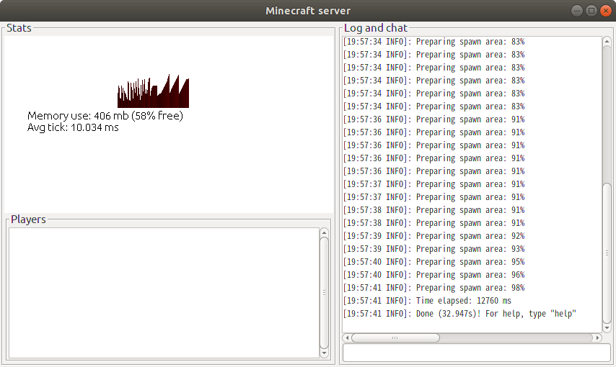Select the "Preparing spawn area: 98%" log line

[x=434, y=288]
